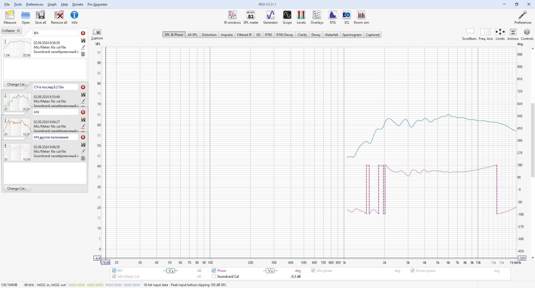
Task: Switch to the Impulse tab
Action: (227, 35)
